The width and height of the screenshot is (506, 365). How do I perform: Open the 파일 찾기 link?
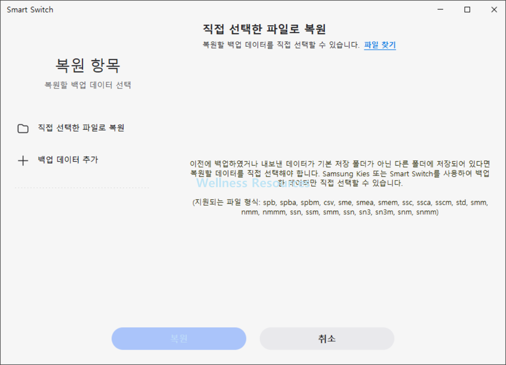tap(380, 45)
